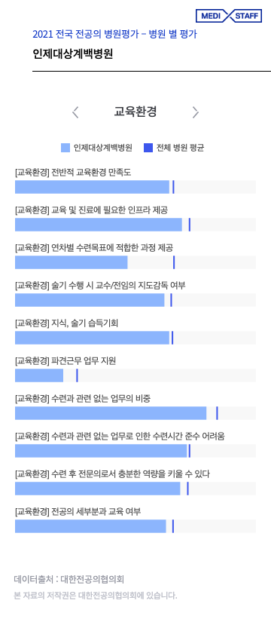Click the 인제대상계백병원 hospital name heading
This screenshot has height=625, width=271.
pyautogui.click(x=73, y=54)
